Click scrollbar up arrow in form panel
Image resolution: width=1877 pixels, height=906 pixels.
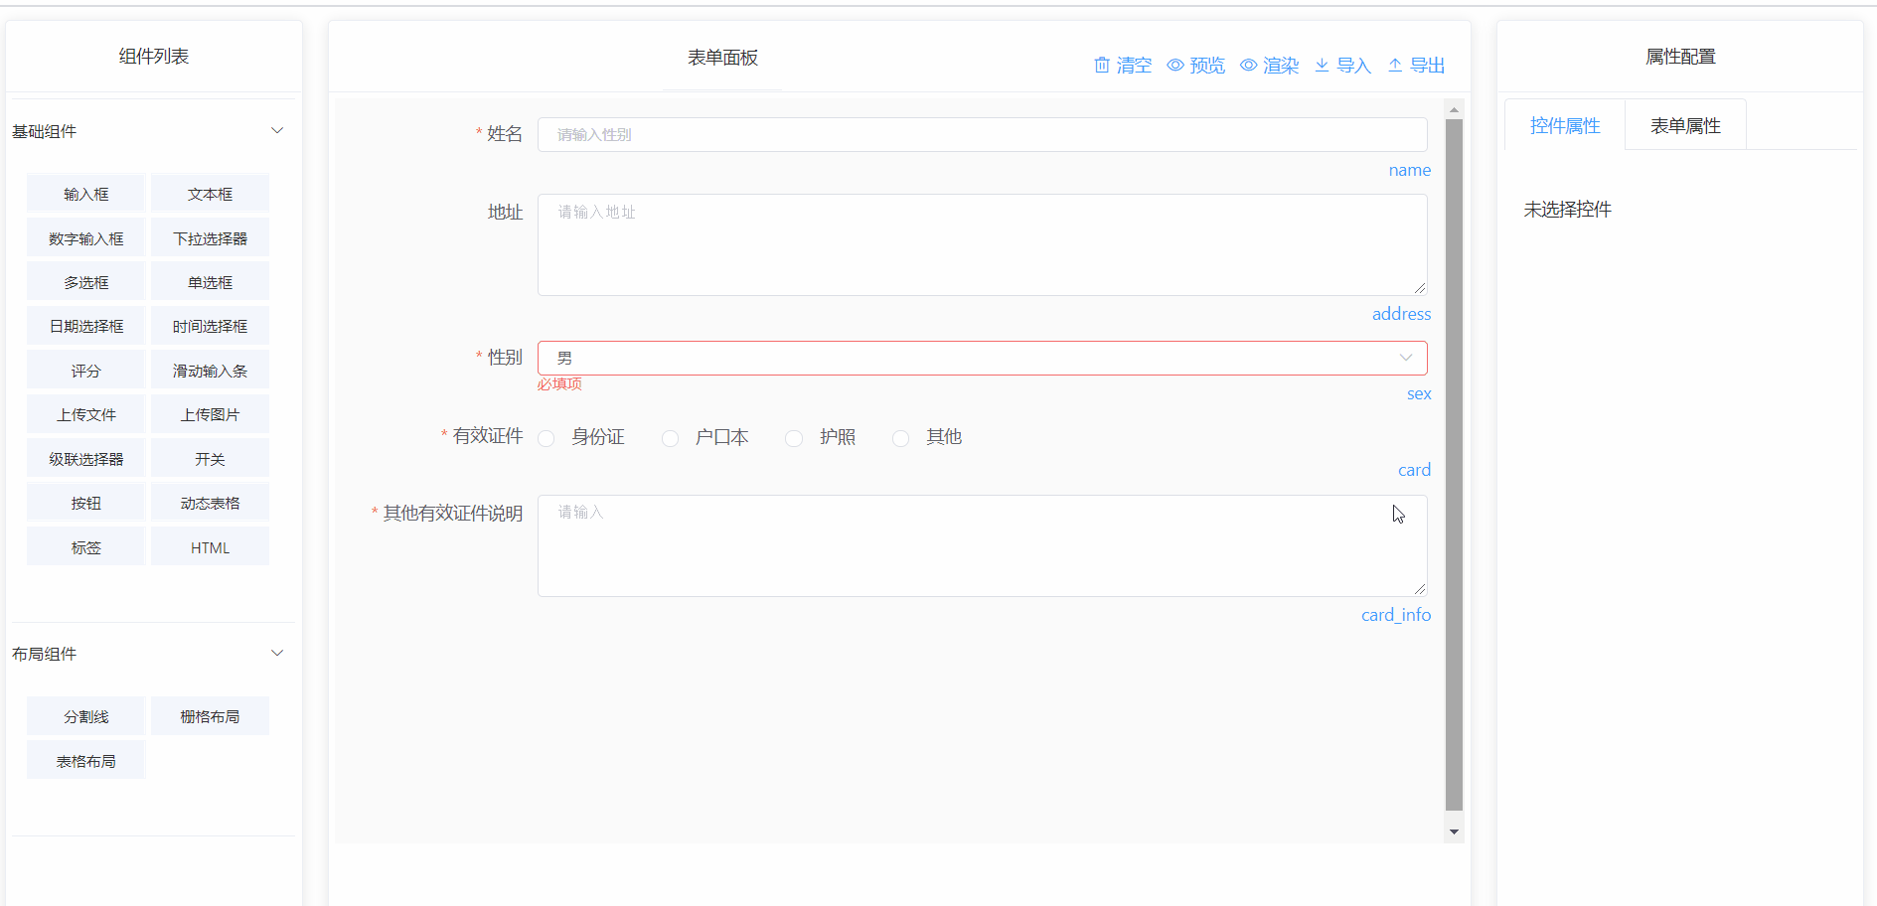pos(1454,110)
